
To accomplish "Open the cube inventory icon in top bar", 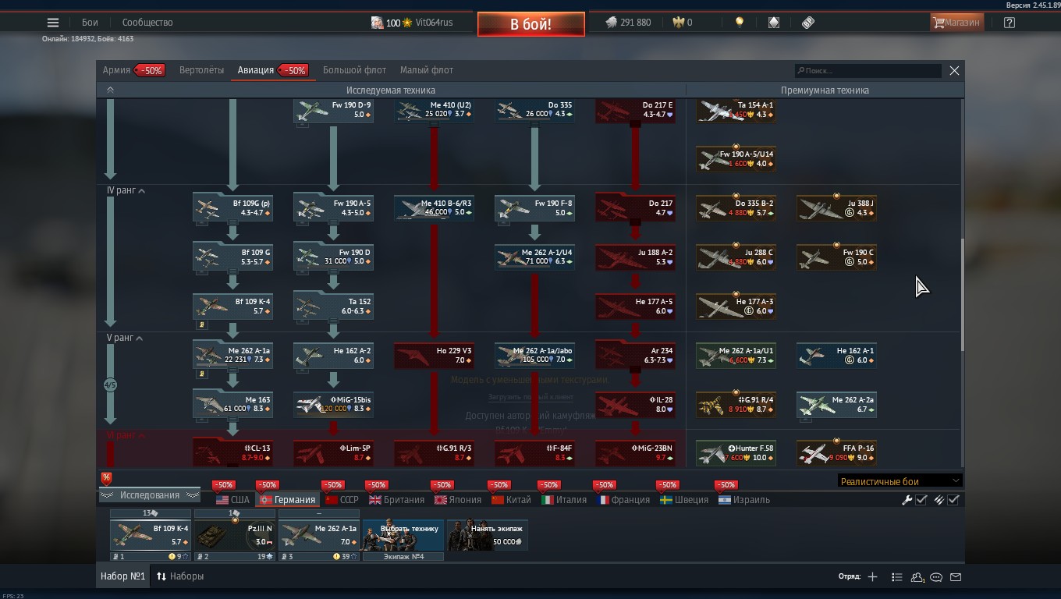I will (x=773, y=23).
